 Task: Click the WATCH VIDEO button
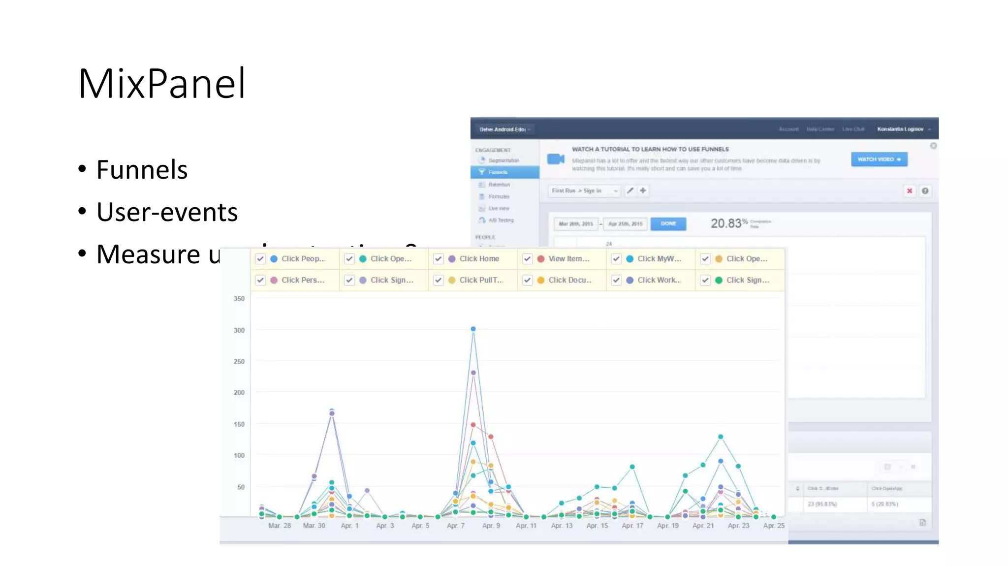coord(879,159)
